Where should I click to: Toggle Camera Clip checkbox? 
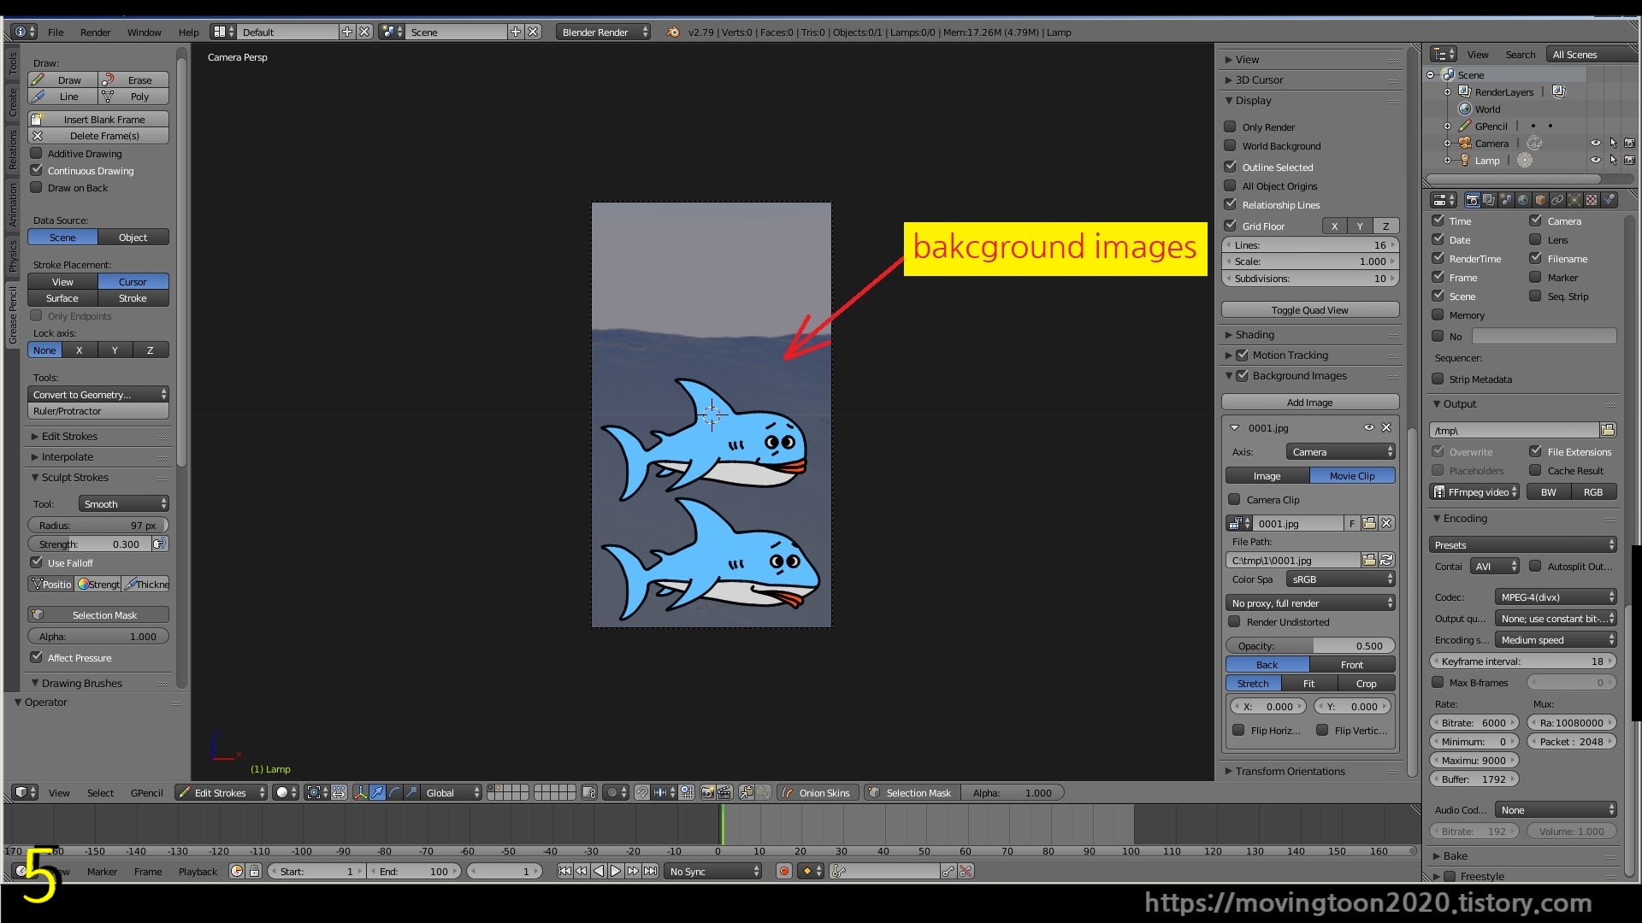point(1234,499)
